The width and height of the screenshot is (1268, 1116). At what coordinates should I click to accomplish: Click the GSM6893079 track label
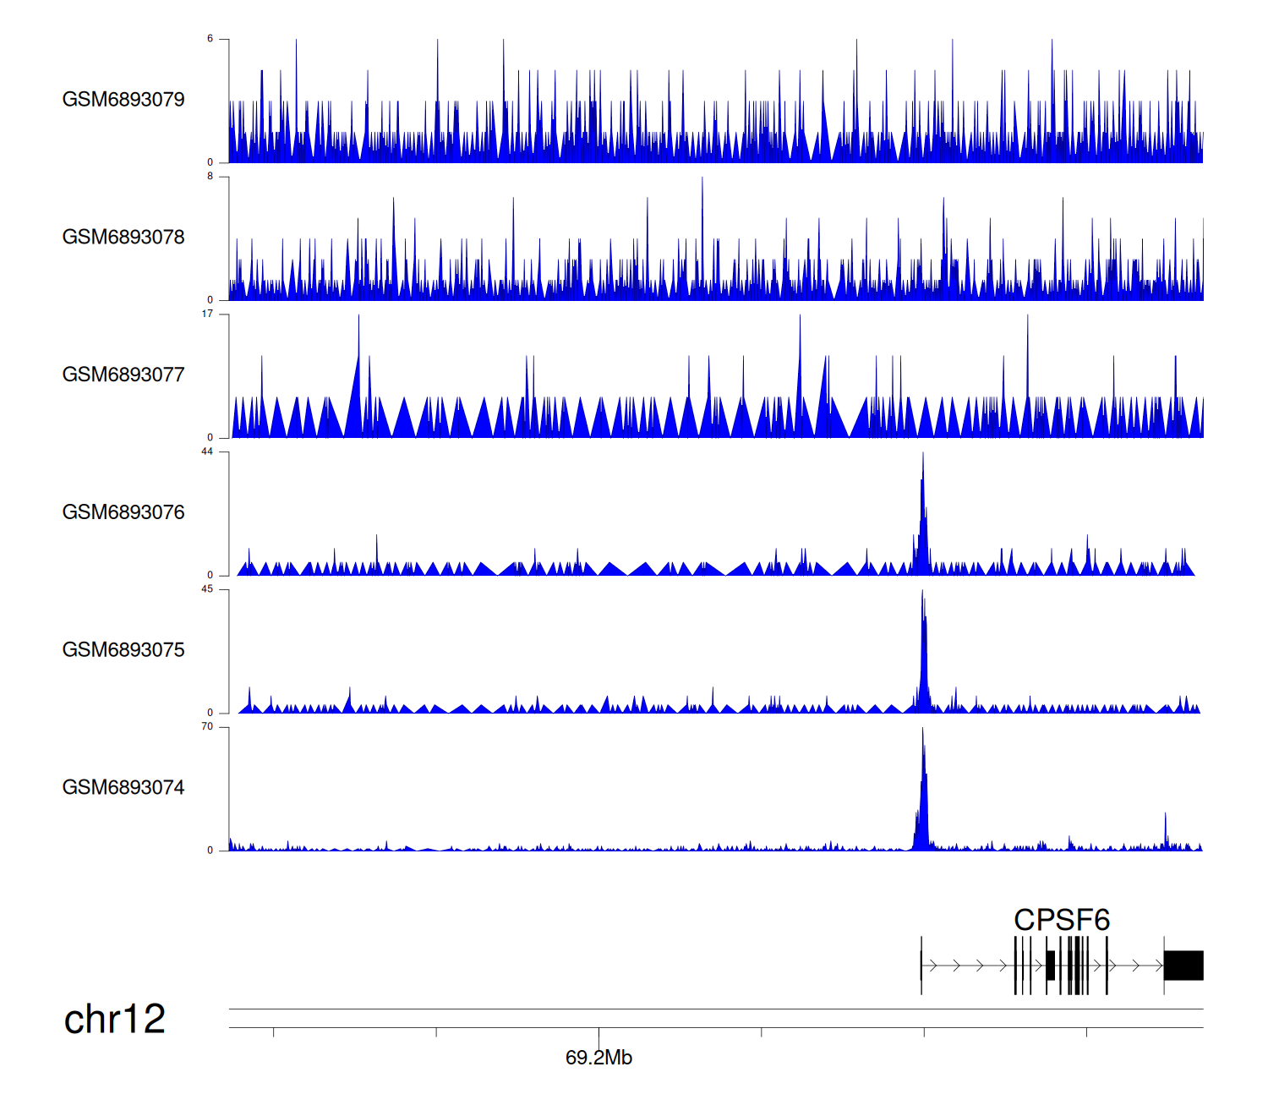[x=123, y=100]
